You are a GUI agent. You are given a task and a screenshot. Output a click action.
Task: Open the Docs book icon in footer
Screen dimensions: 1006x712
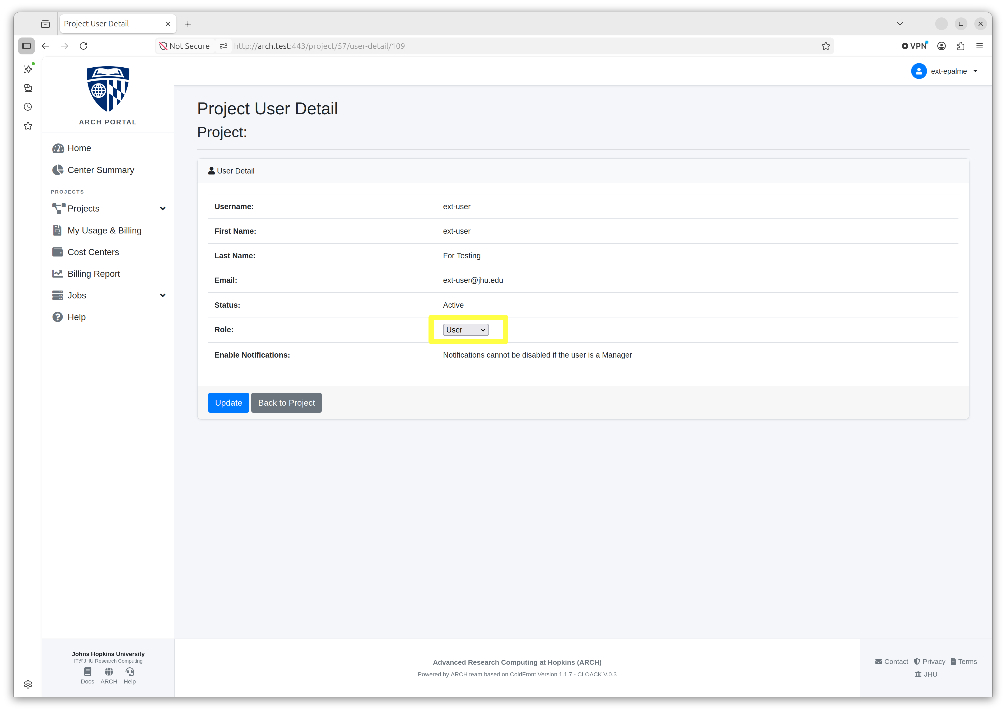(87, 672)
